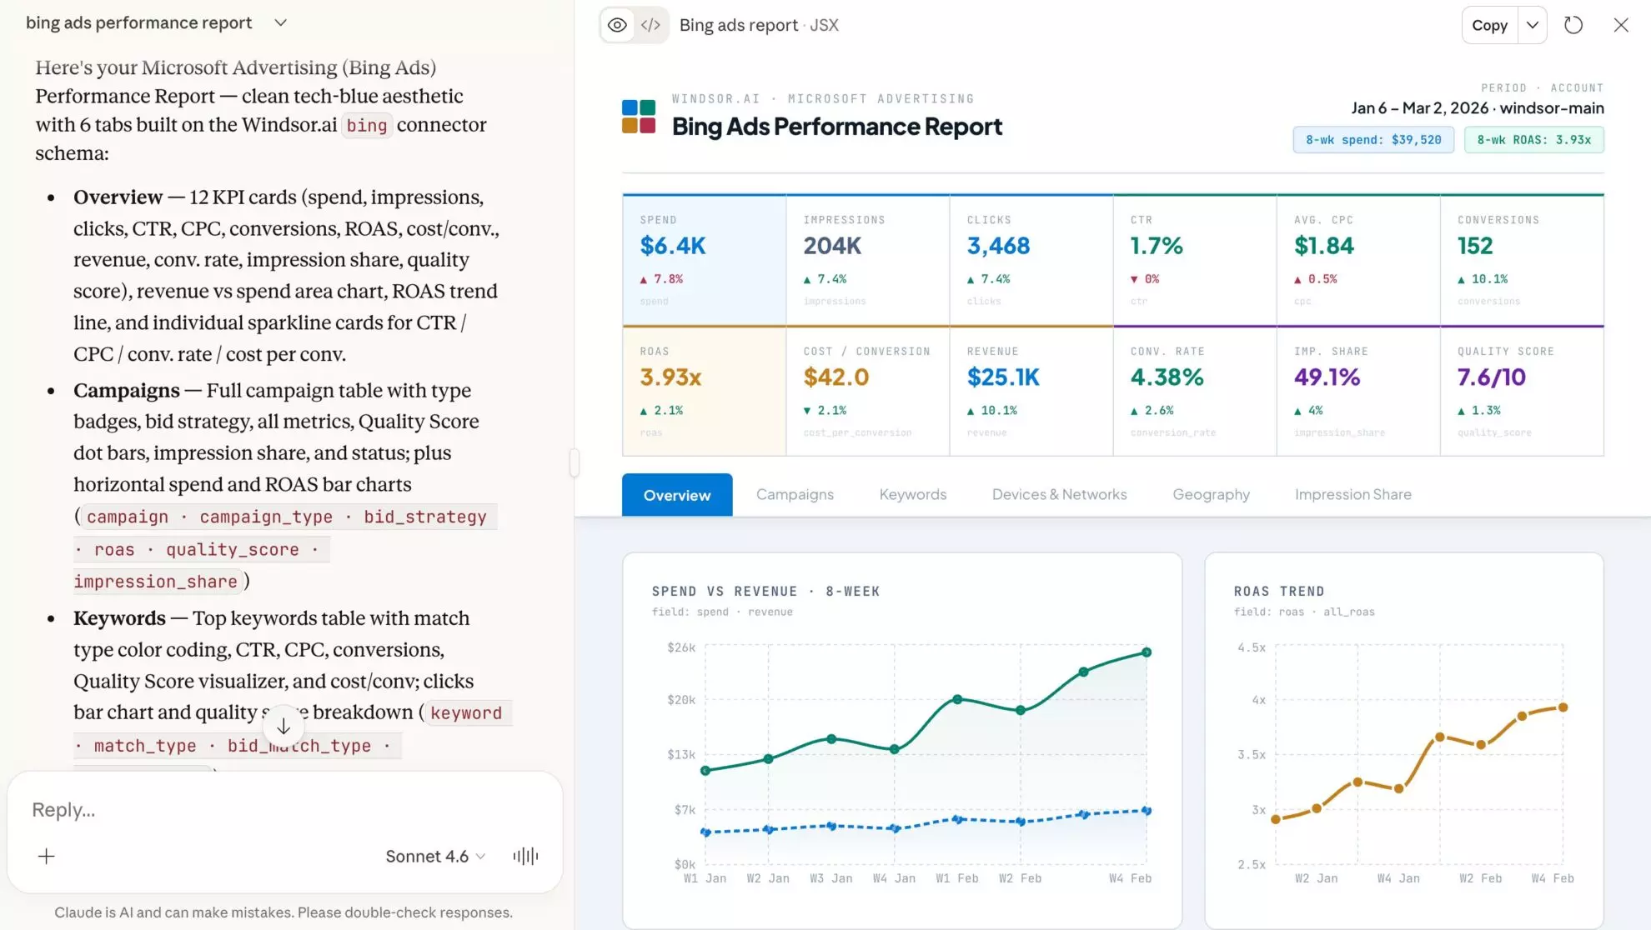Click the bing connector code tag
Screen dimensions: 1651x930
point(367,125)
